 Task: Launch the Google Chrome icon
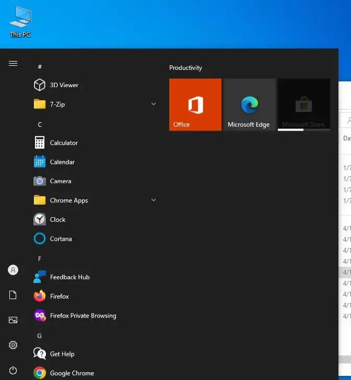40,373
